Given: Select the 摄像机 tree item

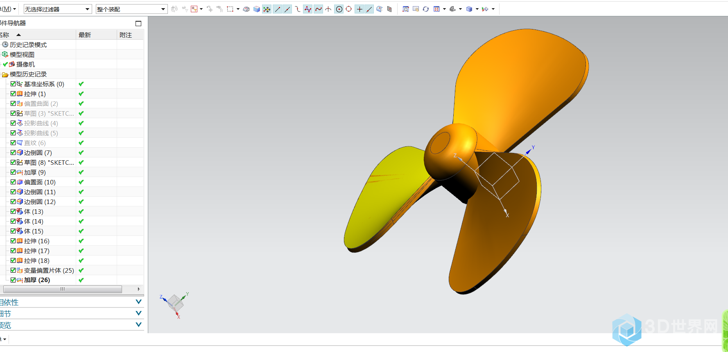Looking at the screenshot, I should point(25,64).
